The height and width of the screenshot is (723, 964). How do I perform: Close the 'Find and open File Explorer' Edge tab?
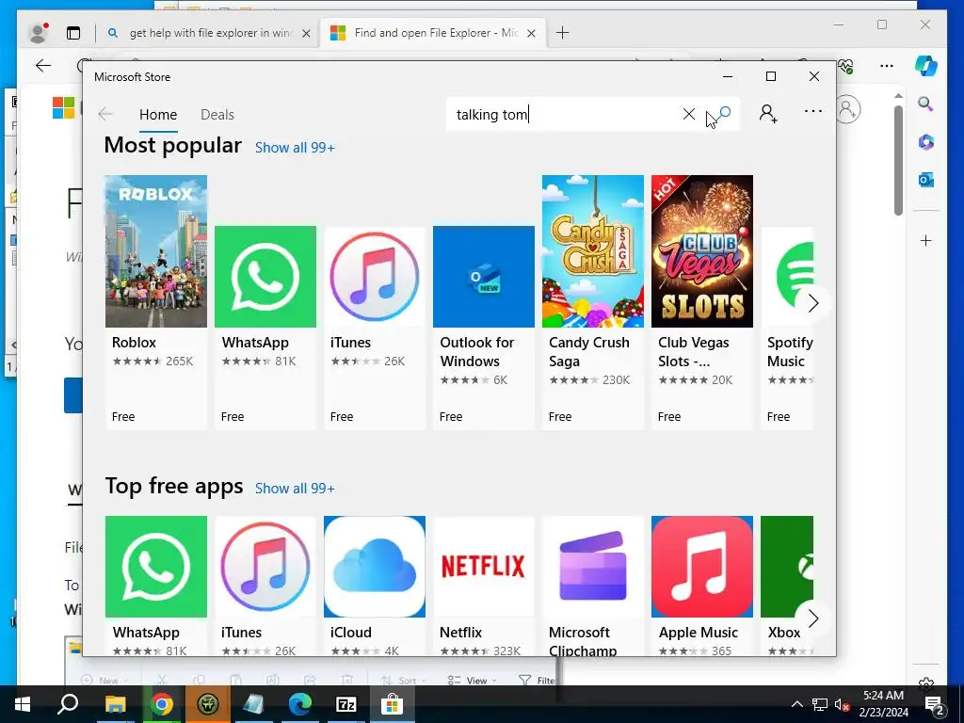[532, 33]
